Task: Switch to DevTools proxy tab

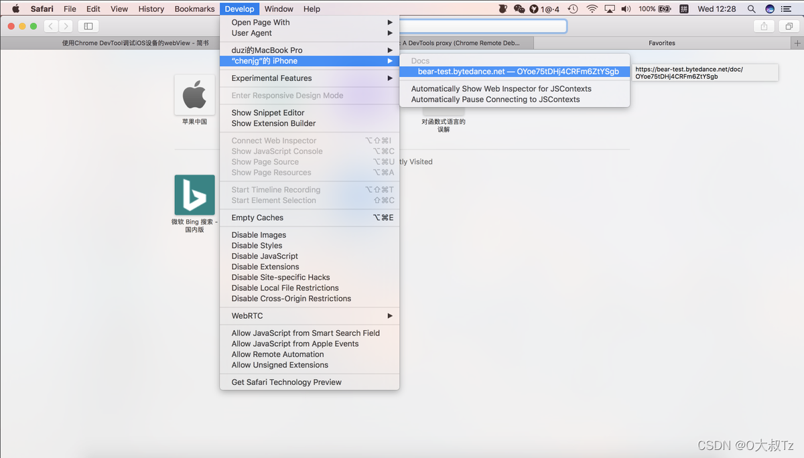Action: click(467, 43)
